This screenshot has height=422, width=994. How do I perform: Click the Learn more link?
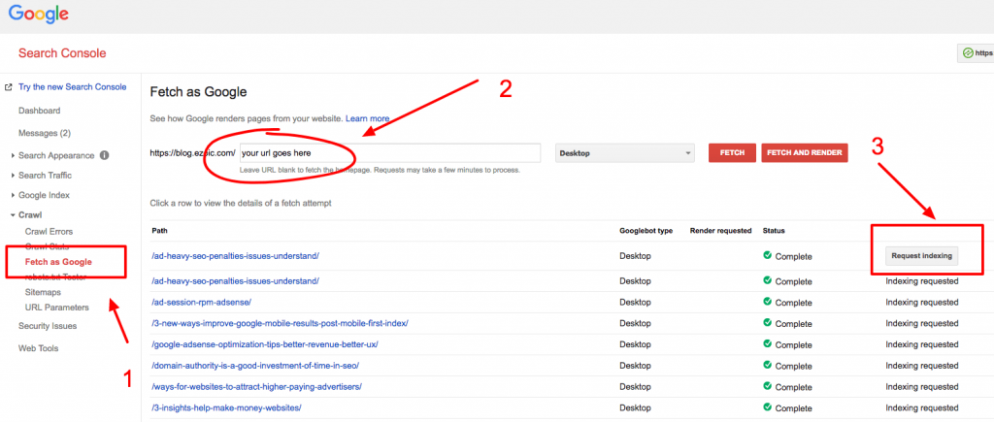coord(368,118)
